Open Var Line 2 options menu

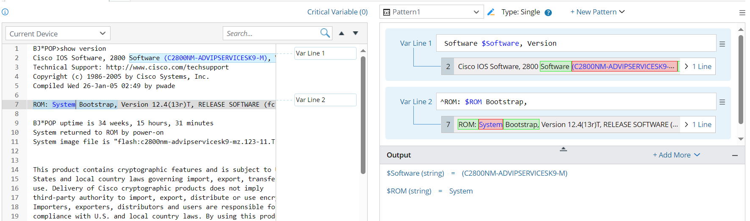(722, 102)
